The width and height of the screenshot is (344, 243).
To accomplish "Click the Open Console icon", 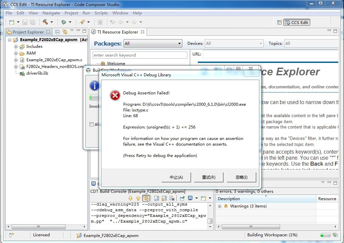I will click(203, 198).
